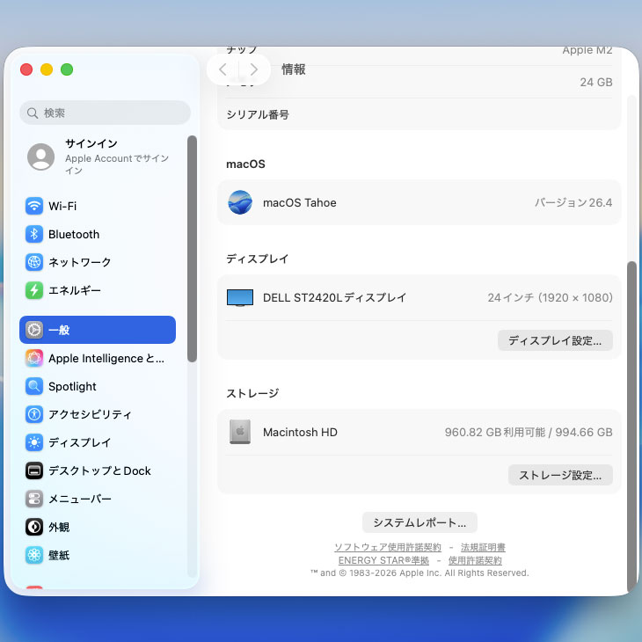Click 24インチ (1920 × 1080) text
The image size is (642, 642).
551,297
